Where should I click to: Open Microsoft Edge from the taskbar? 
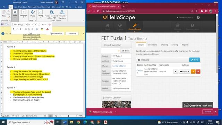coord(85,122)
